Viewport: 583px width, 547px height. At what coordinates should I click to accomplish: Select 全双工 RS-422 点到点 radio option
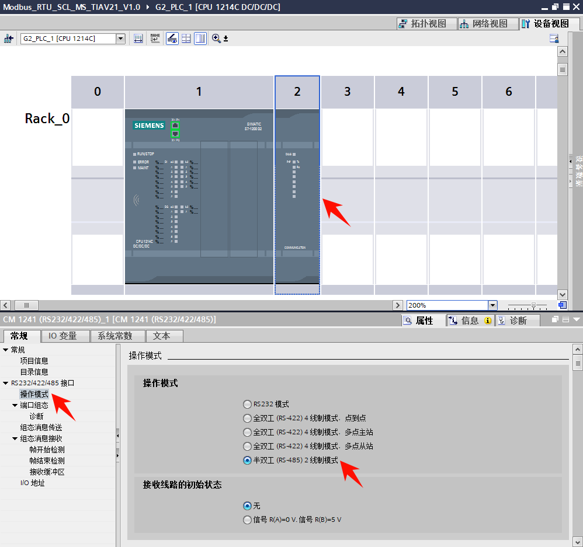click(x=247, y=418)
